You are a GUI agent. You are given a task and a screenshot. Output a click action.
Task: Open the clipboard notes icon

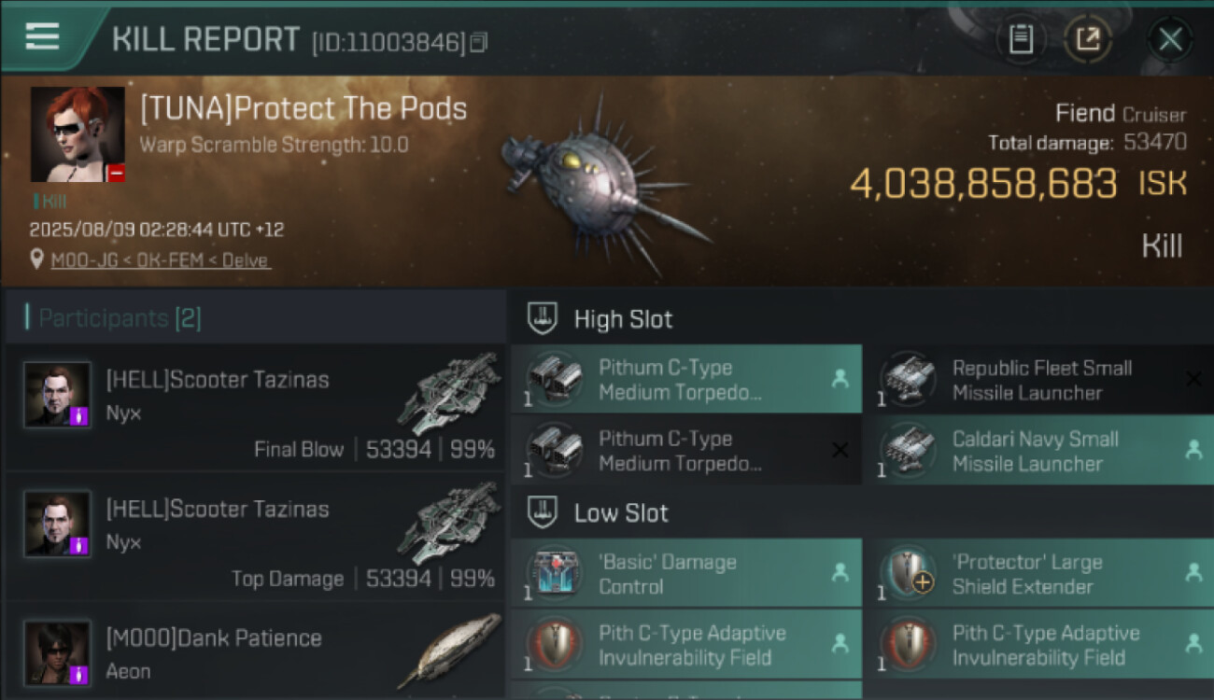pyautogui.click(x=1021, y=39)
